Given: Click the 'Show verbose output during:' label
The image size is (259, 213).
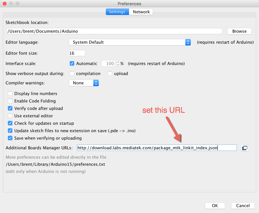Looking at the screenshot, I should (x=35, y=73).
